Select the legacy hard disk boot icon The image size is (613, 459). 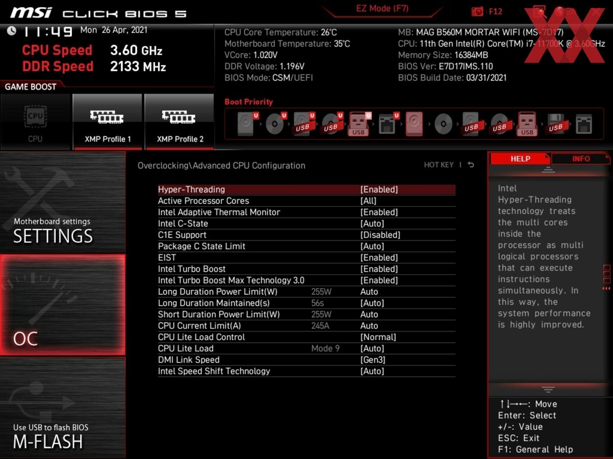[414, 124]
